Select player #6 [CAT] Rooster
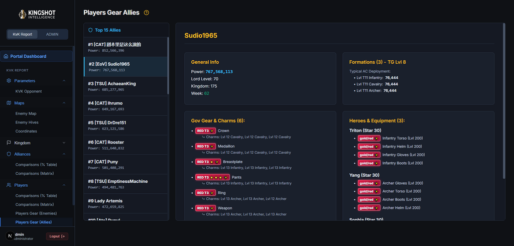The width and height of the screenshot is (514, 246). pyautogui.click(x=125, y=145)
